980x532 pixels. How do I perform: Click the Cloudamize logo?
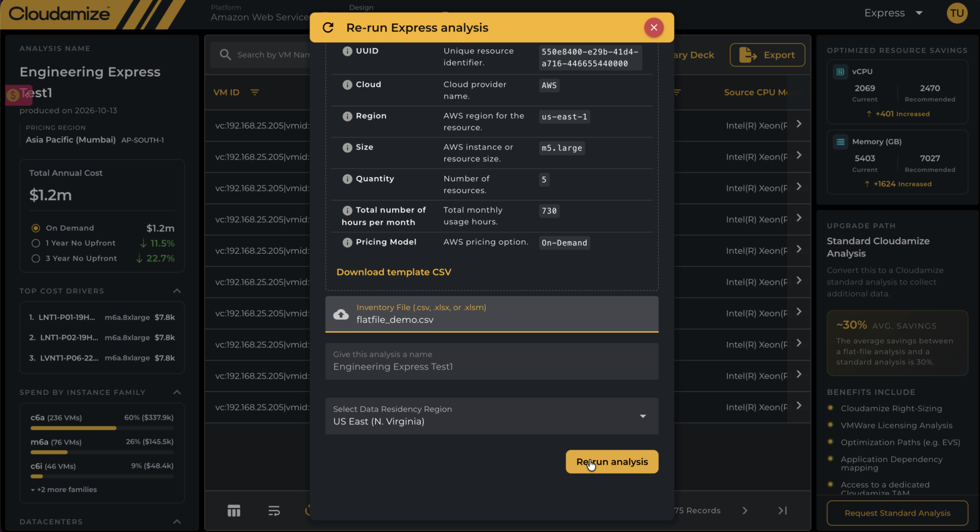[59, 14]
